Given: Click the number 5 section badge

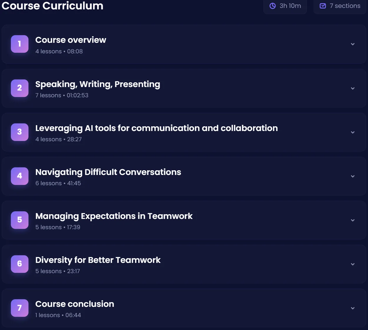Looking at the screenshot, I should tap(20, 220).
